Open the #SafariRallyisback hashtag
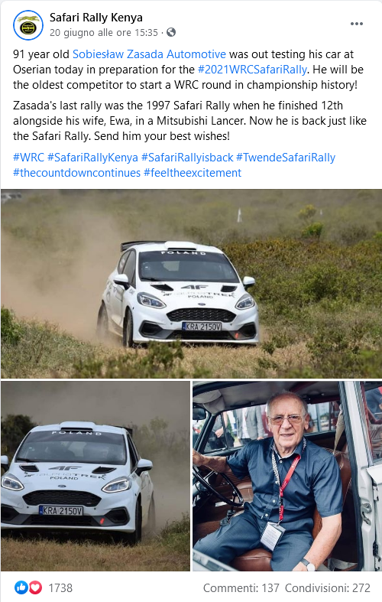 pyautogui.click(x=187, y=158)
